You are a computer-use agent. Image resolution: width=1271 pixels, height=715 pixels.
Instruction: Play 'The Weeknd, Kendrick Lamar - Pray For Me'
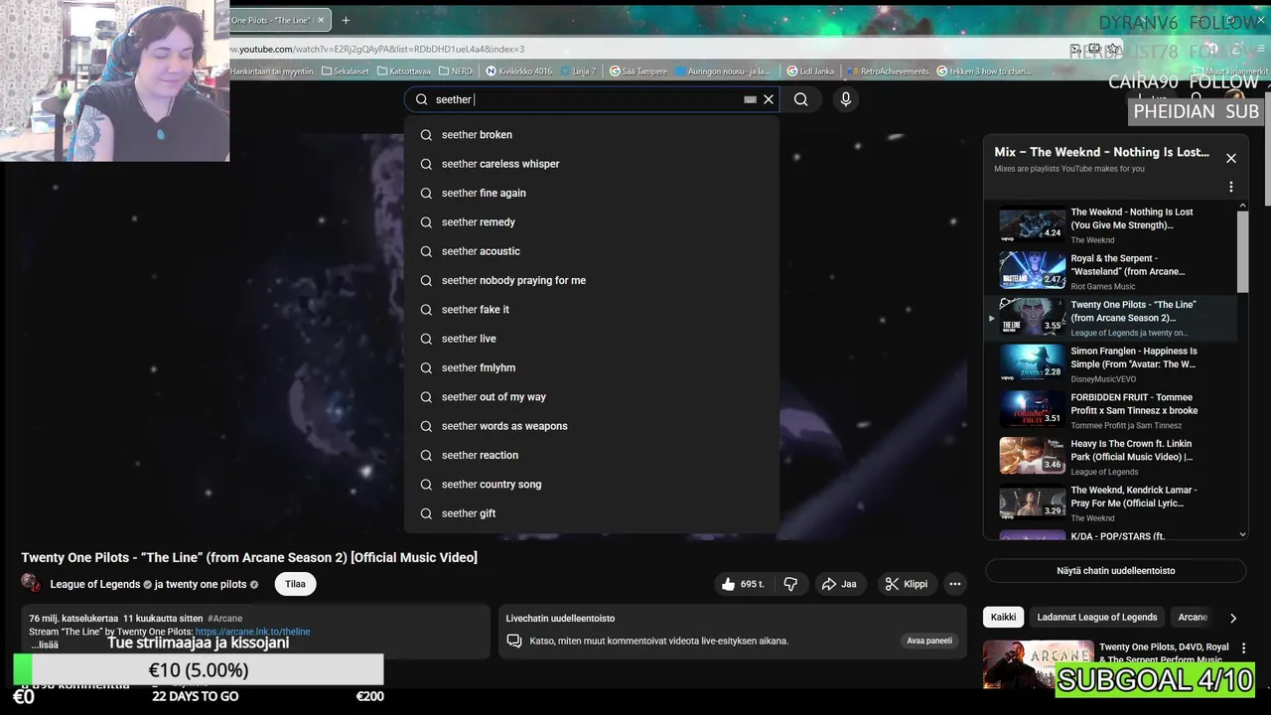(x=1110, y=503)
